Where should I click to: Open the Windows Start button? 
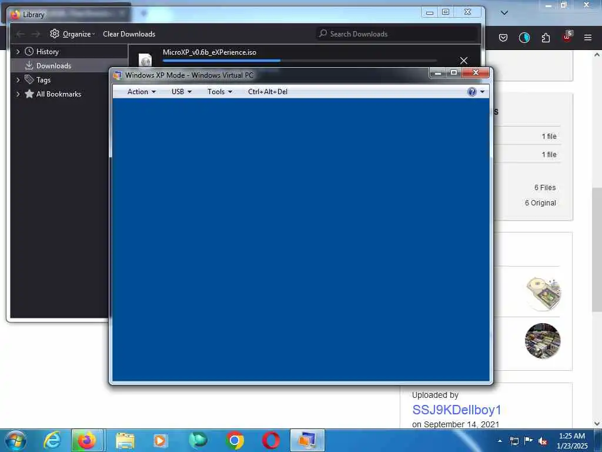click(15, 440)
